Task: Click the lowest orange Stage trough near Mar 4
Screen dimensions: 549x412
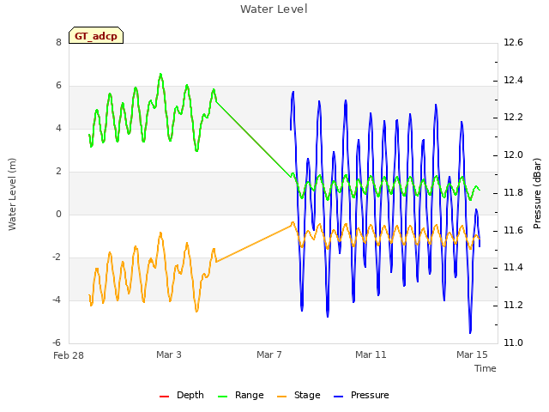Action: 196,311
